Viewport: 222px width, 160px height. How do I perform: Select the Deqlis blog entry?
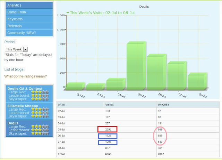coord(29,128)
